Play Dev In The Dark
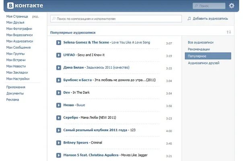Image resolution: width=243 pixels, height=161 pixels. 59,93
